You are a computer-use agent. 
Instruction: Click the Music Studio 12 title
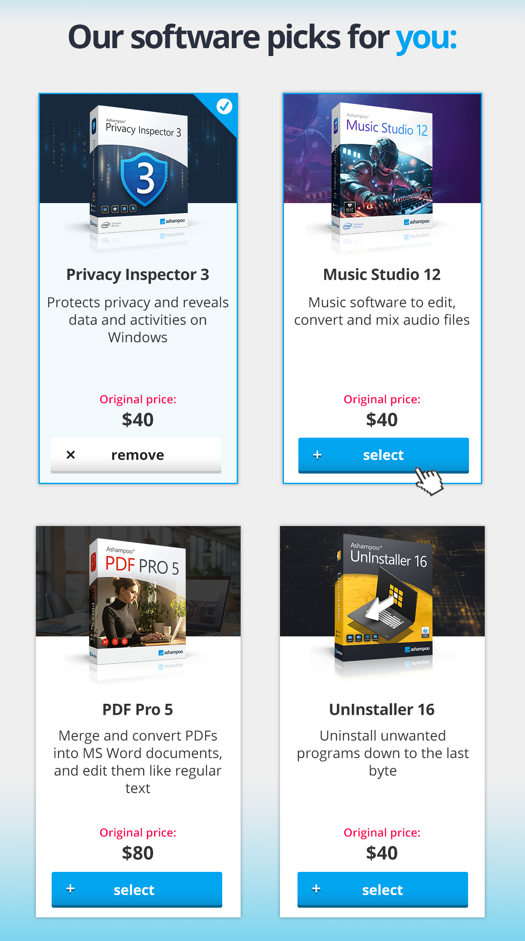(382, 274)
